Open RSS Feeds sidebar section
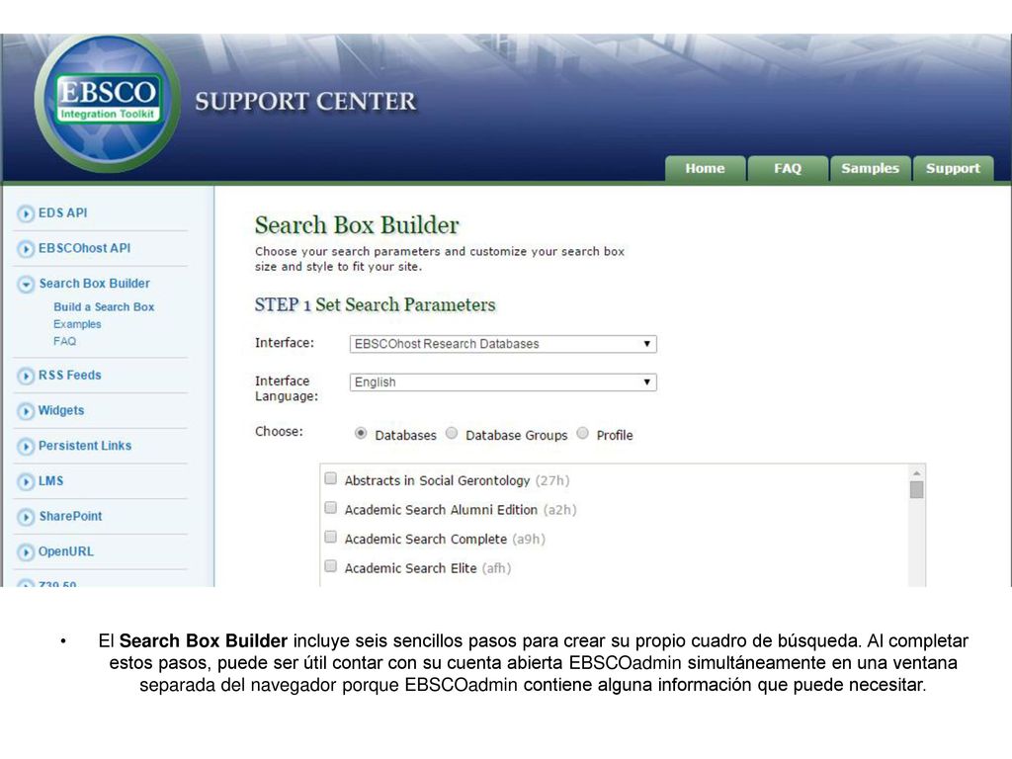 [70, 375]
